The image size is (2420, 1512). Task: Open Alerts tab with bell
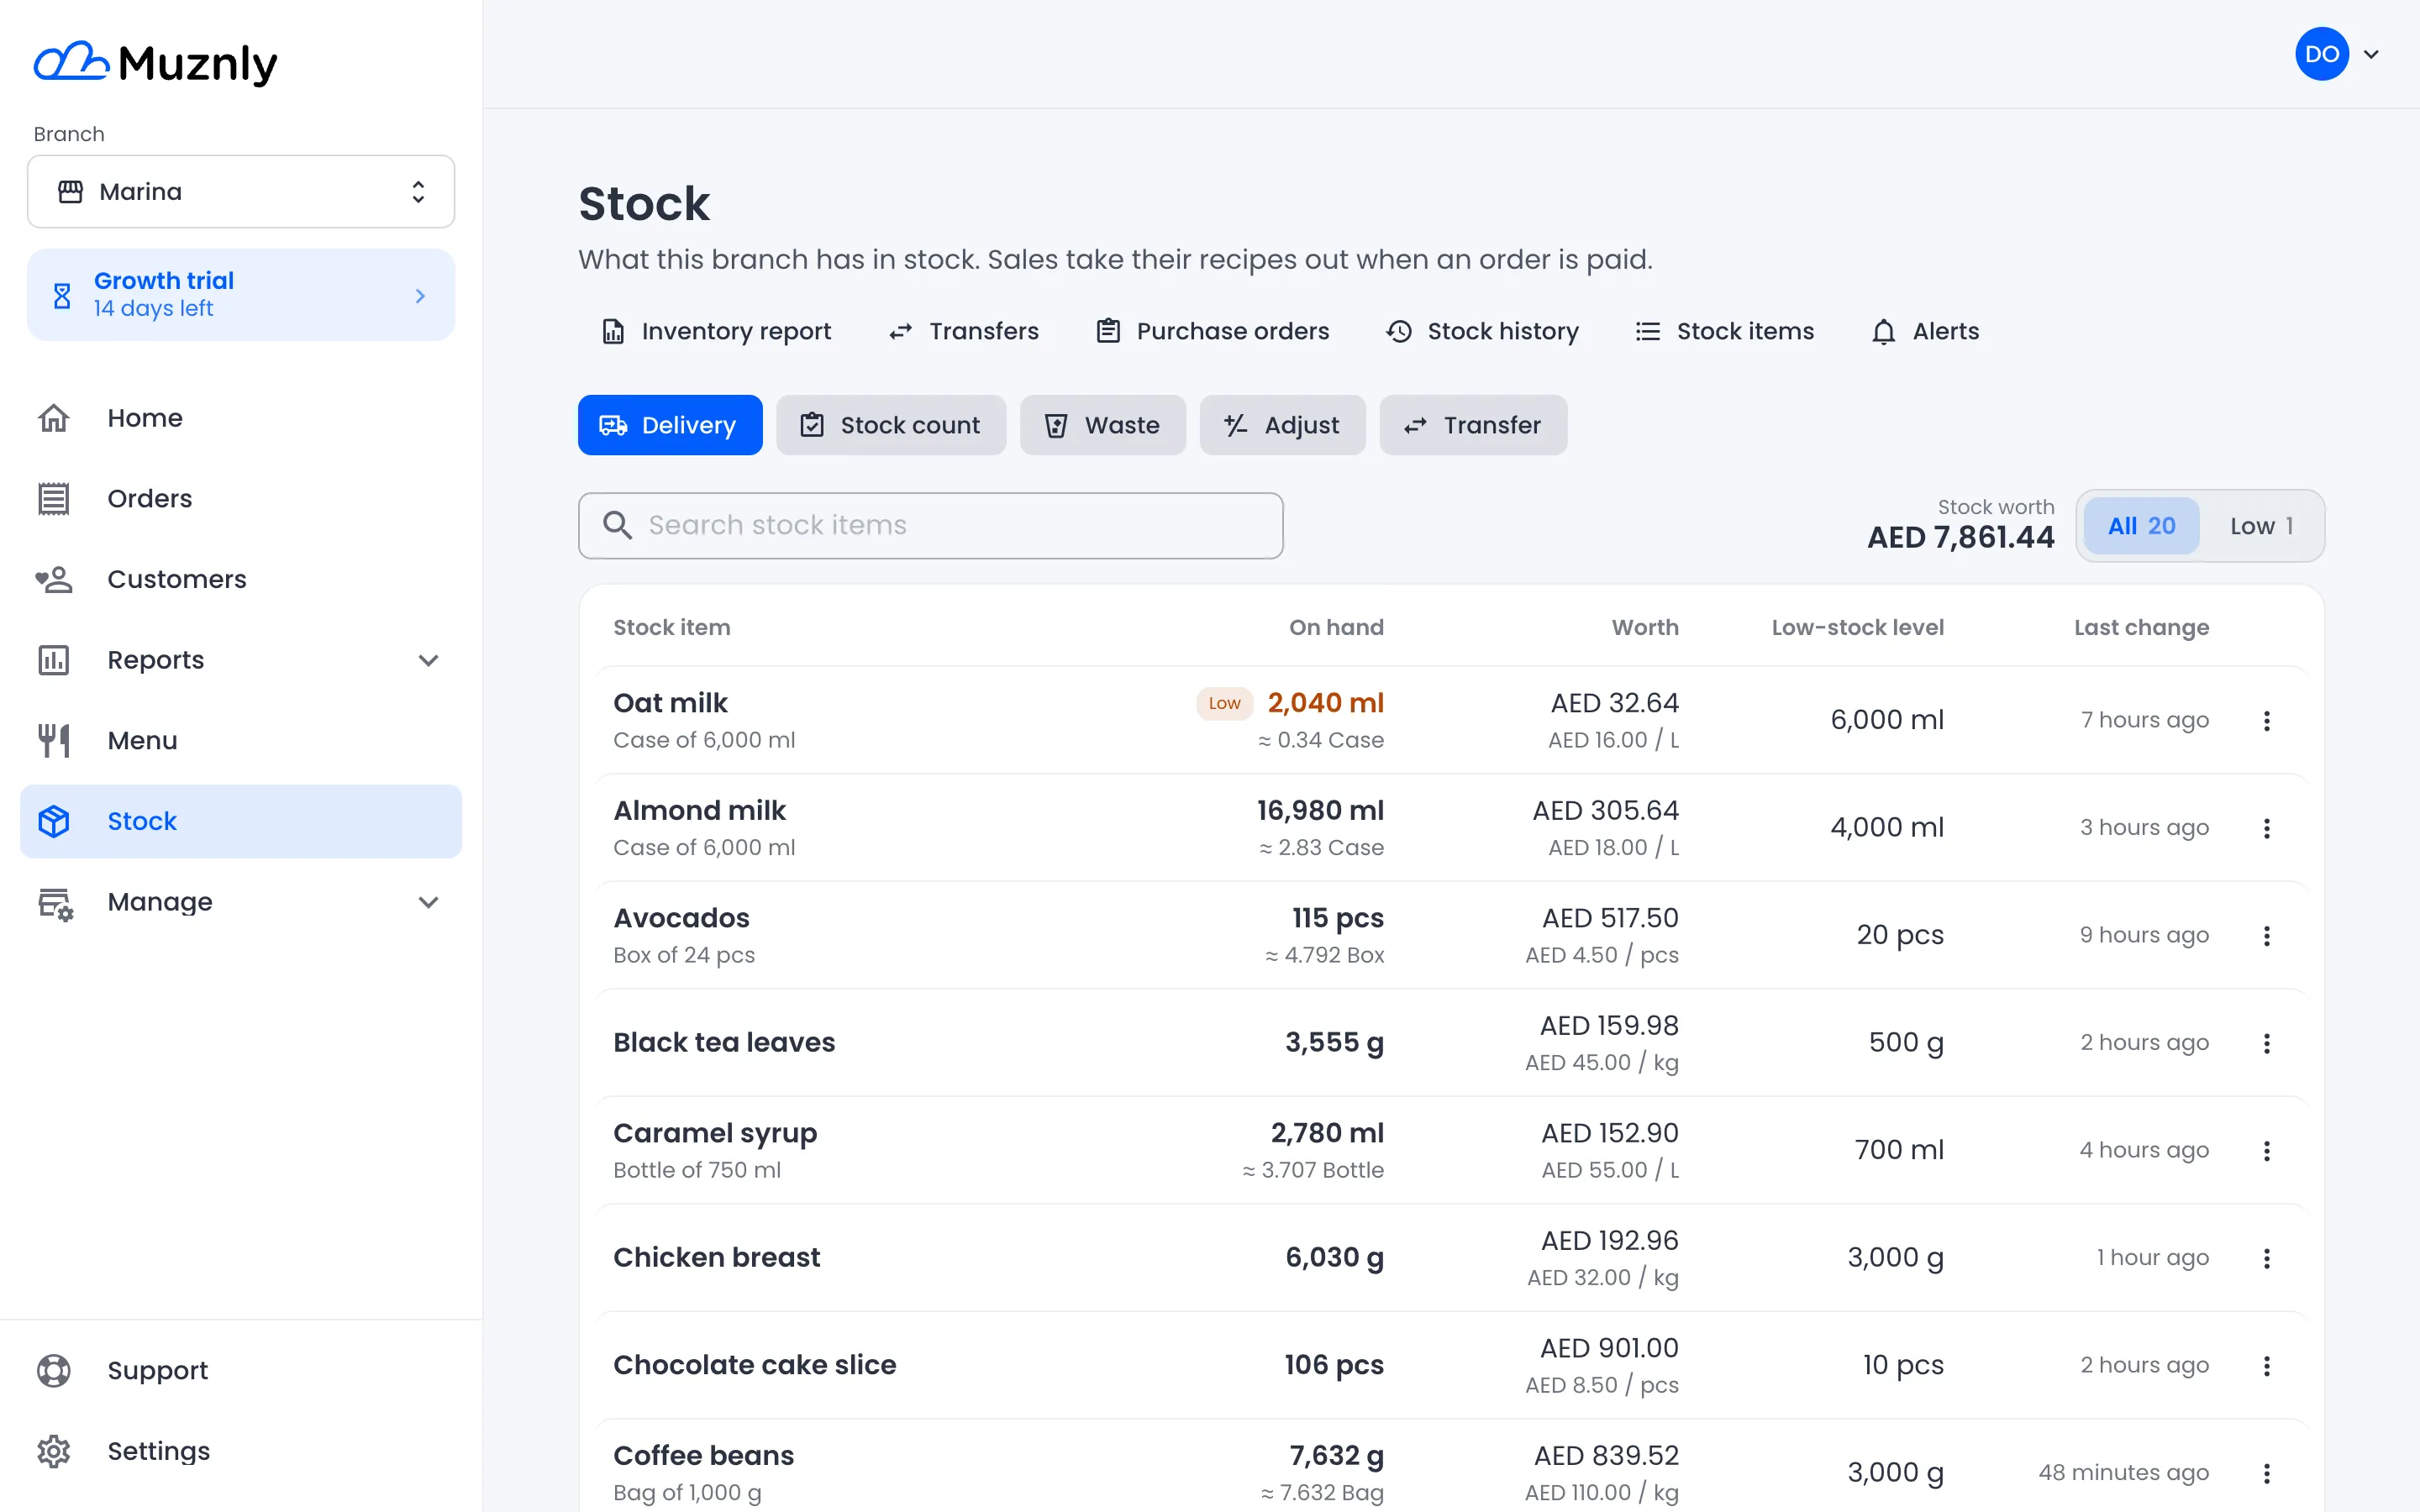(1925, 331)
